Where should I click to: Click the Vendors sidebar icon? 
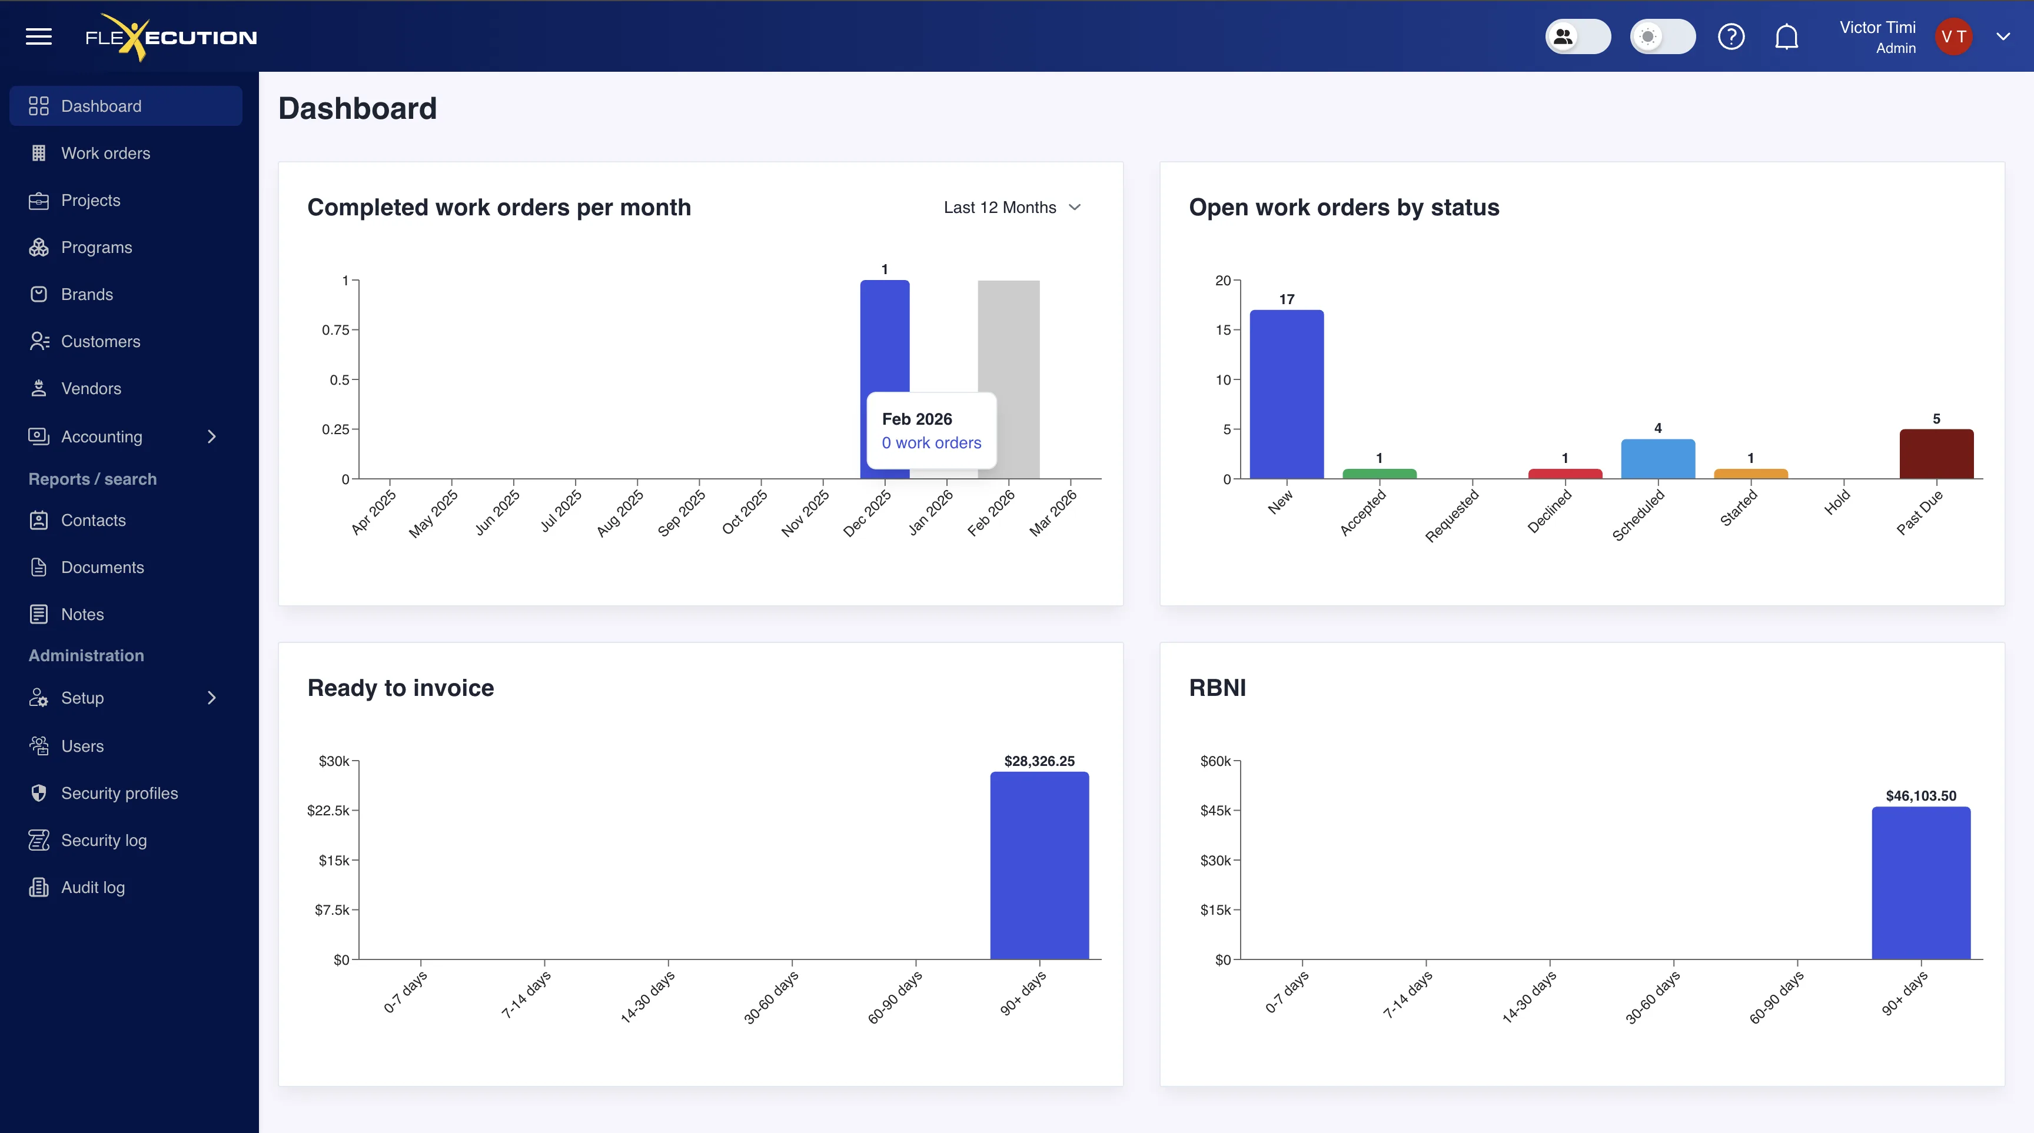pos(39,388)
